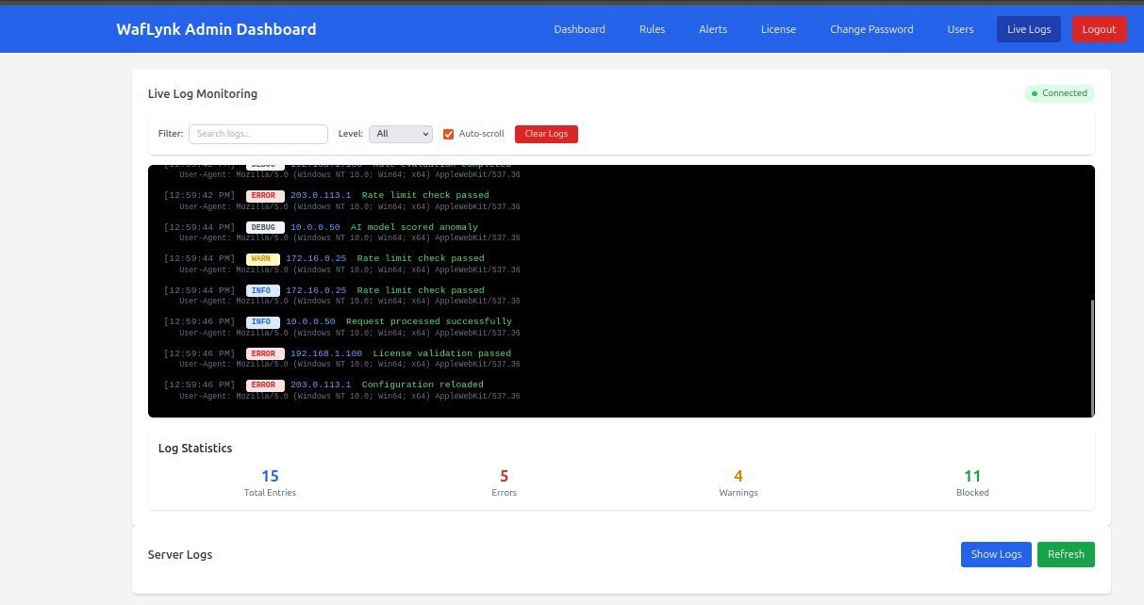Click the Show Logs button
Viewport: 1144px width, 605px height.
[x=996, y=554]
